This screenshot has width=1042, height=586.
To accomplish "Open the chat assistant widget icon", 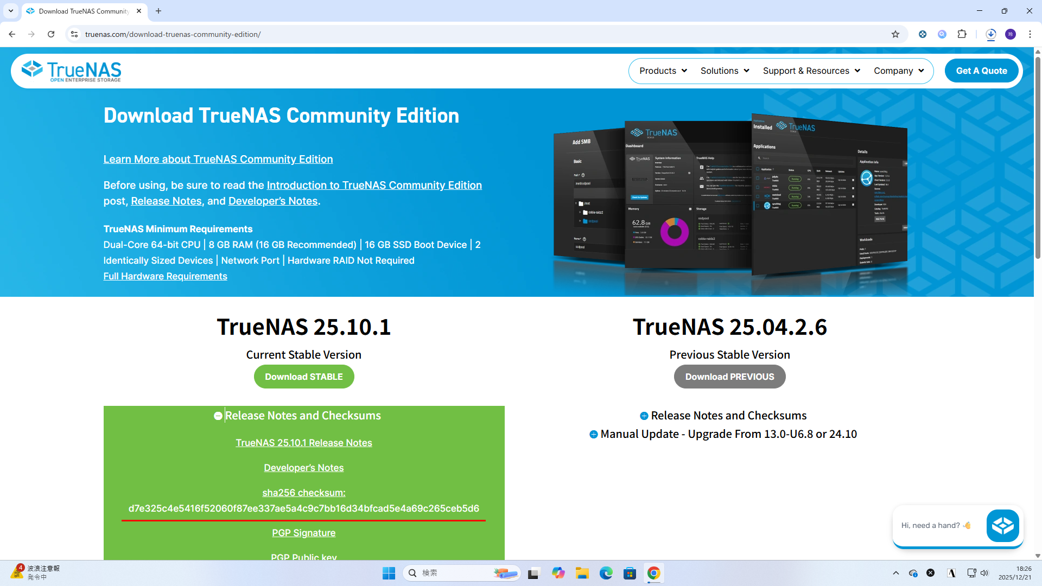I will click(1002, 525).
